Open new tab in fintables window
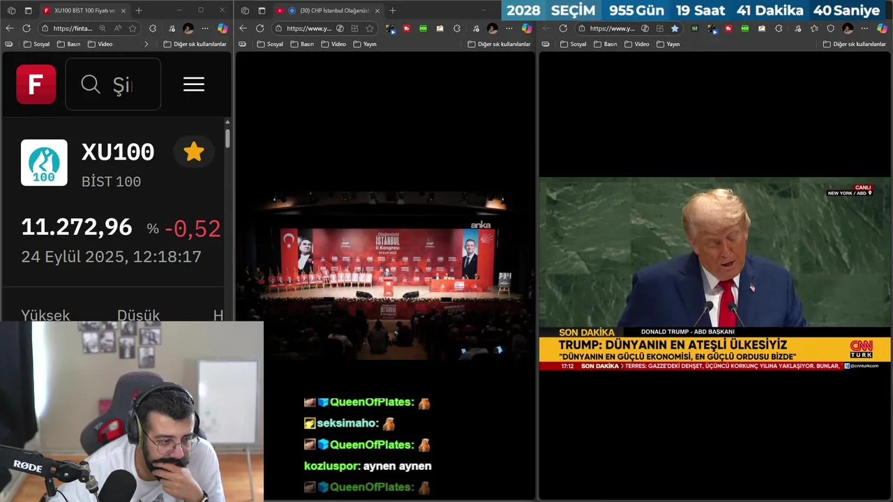 click(138, 10)
